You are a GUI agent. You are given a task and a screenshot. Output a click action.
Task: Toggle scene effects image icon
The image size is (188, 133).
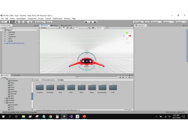[x=71, y=28]
